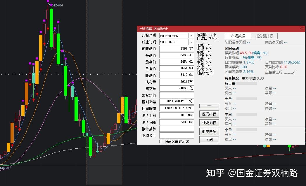
Task: Click the 最高价 field showing 3454.02
Action: coord(177,62)
